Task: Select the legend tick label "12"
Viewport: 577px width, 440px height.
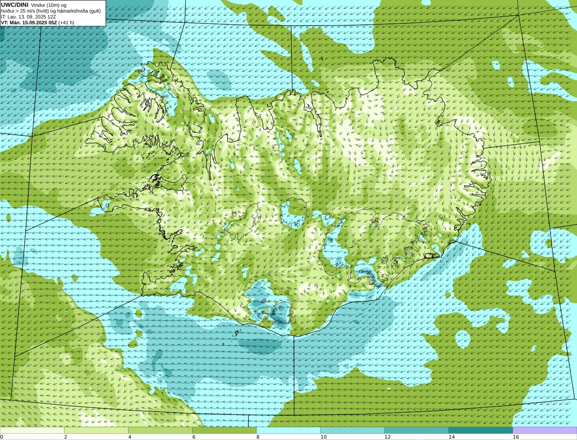Action: (x=387, y=437)
